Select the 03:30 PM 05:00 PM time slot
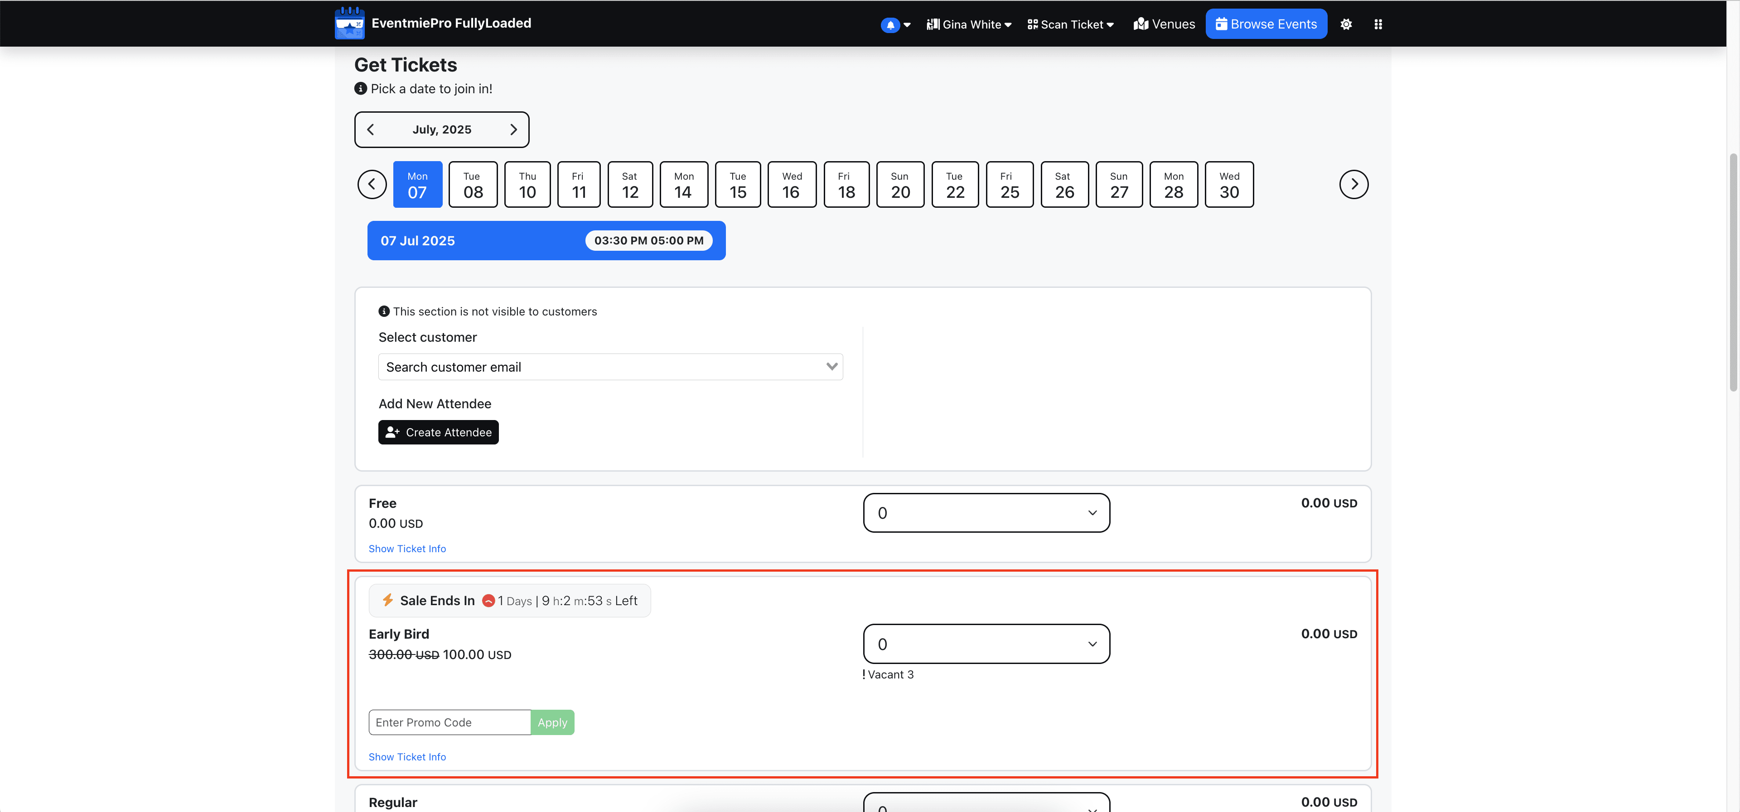The width and height of the screenshot is (1740, 812). [648, 240]
